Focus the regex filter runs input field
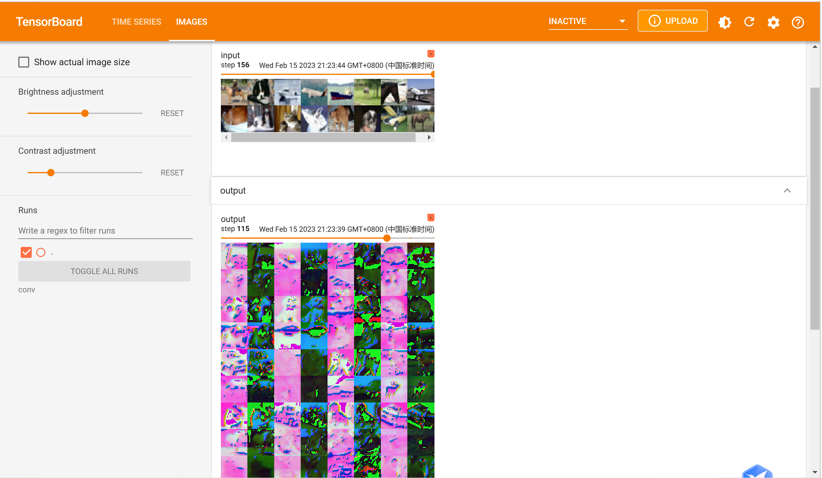 tap(105, 230)
